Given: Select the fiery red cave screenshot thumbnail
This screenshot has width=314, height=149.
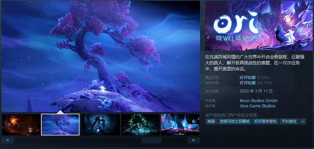Looking at the screenshot, I should tap(21, 125).
